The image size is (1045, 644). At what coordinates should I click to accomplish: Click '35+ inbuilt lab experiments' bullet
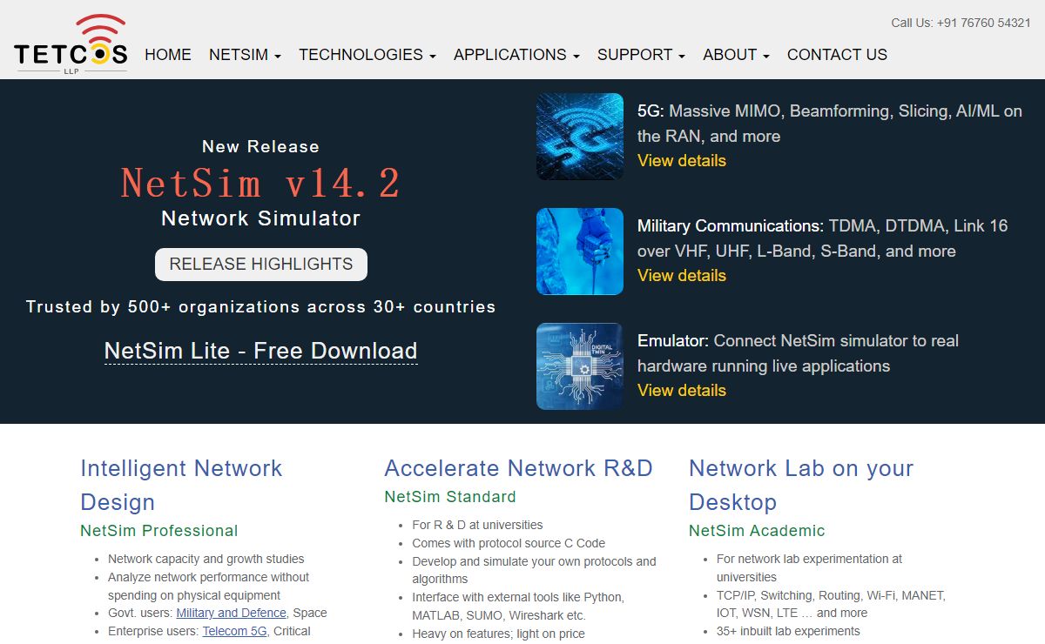pos(788,631)
